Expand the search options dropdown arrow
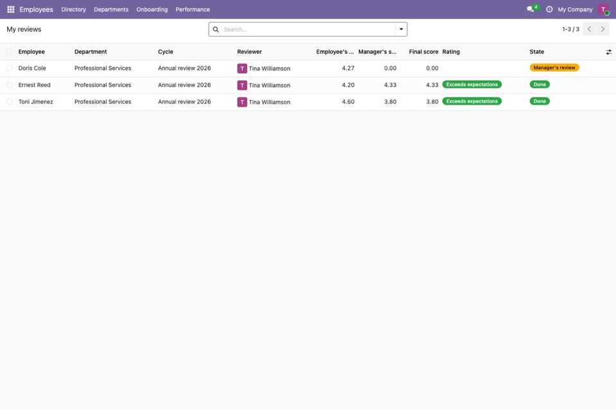The height and width of the screenshot is (410, 616). pos(401,30)
